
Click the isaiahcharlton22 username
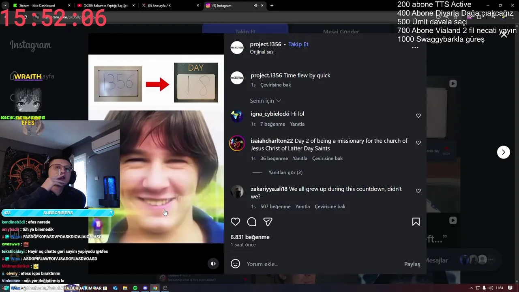click(272, 141)
